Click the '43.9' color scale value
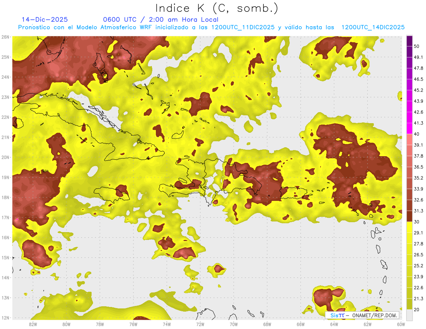Screen dimensions: 426x329 click(419, 101)
